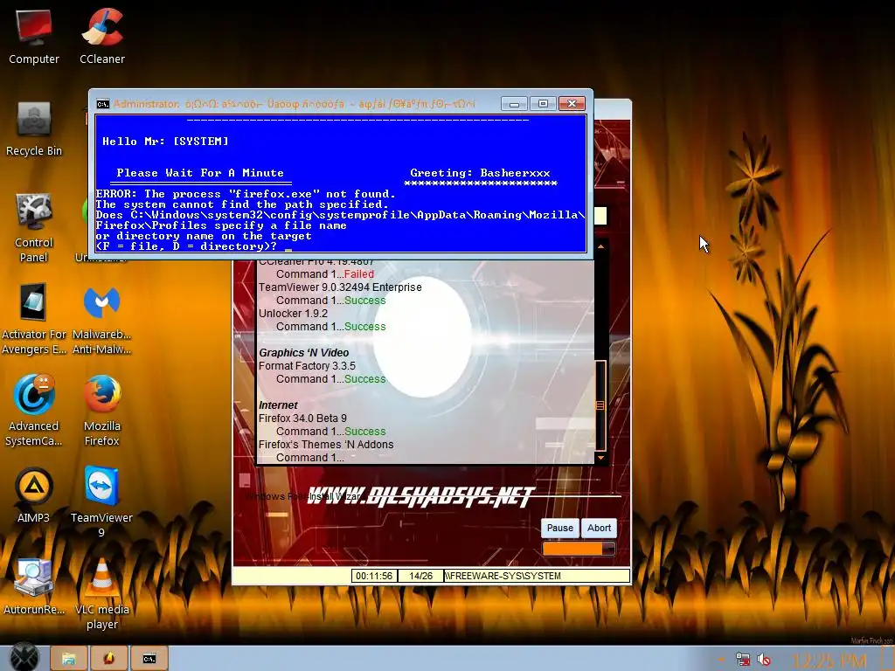Close the Administrator command prompt window
The image size is (895, 671).
572,104
